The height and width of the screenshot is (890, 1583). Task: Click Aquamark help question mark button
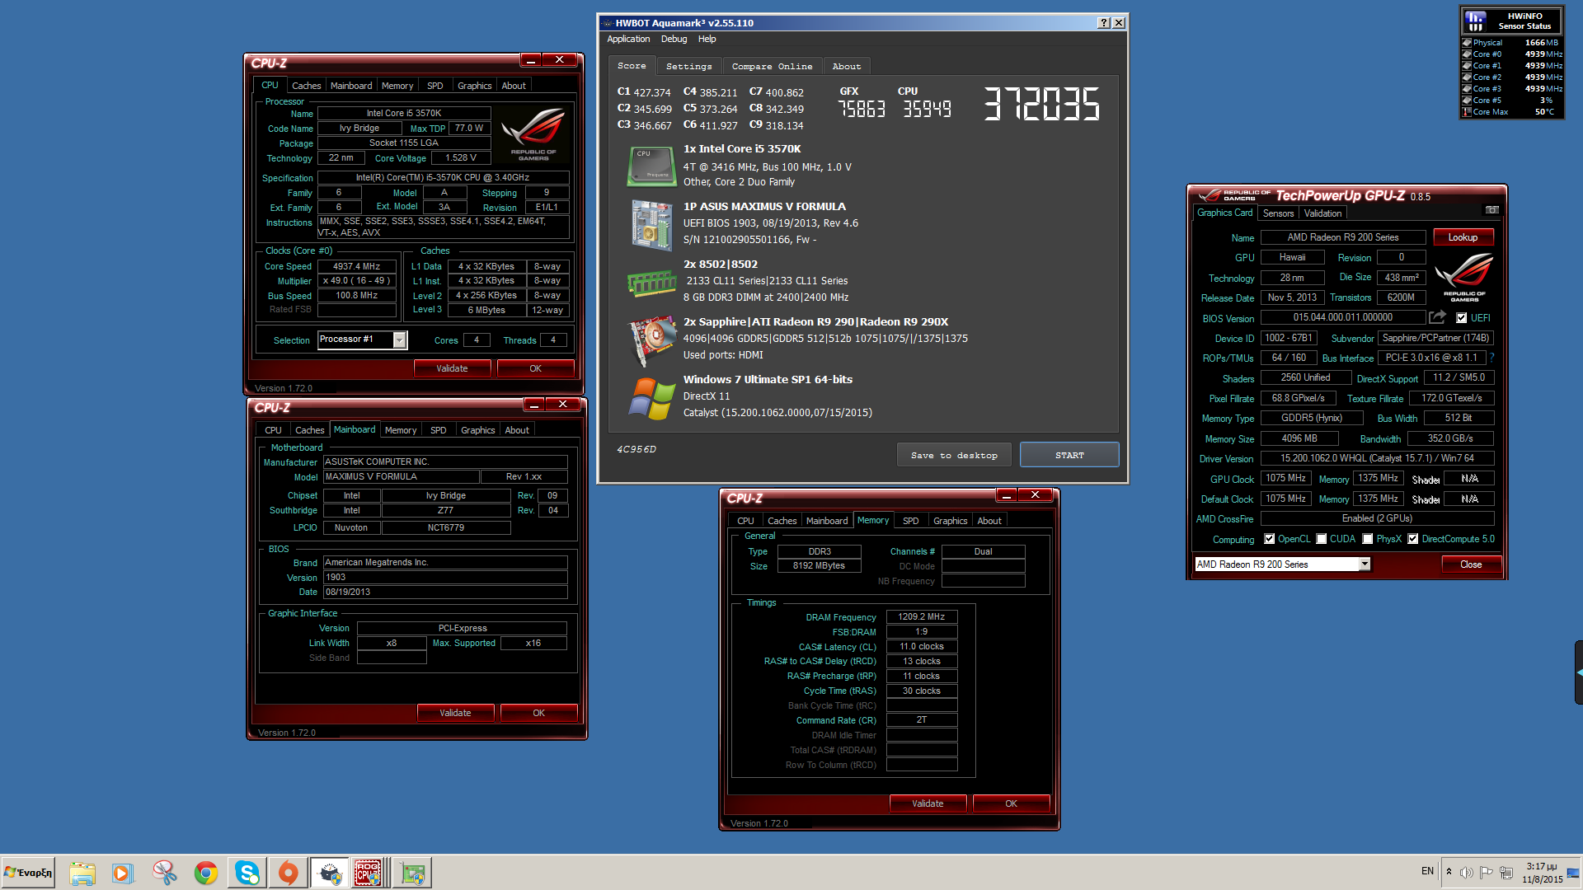(x=1104, y=23)
